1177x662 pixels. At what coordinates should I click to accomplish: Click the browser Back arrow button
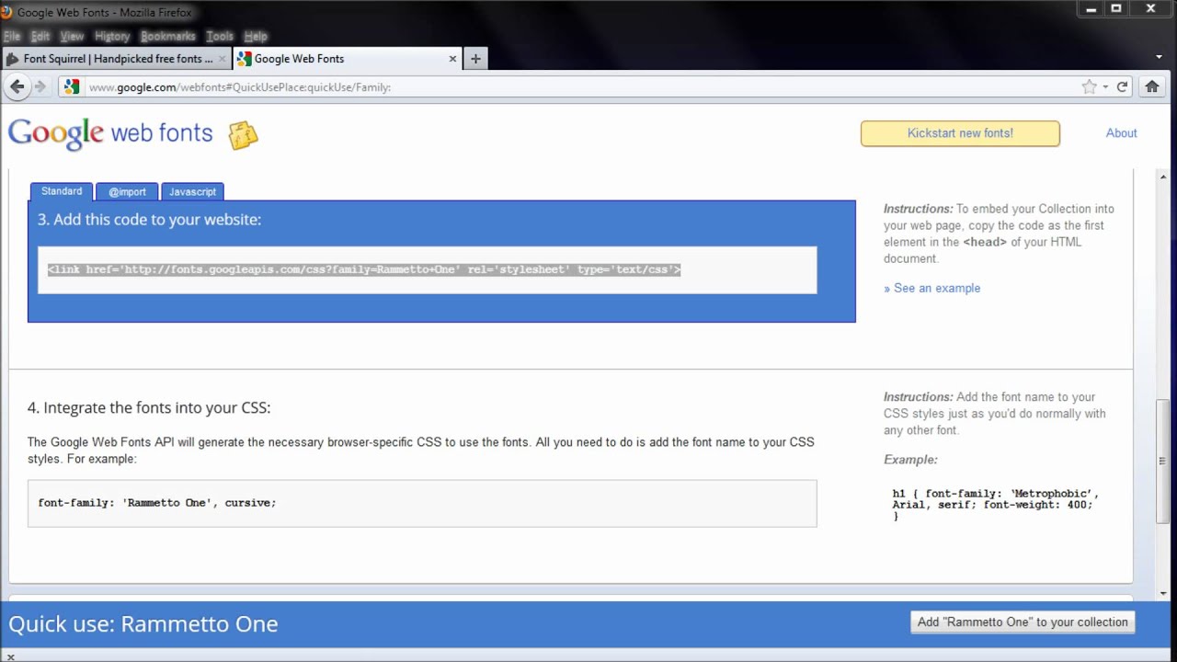tap(17, 86)
